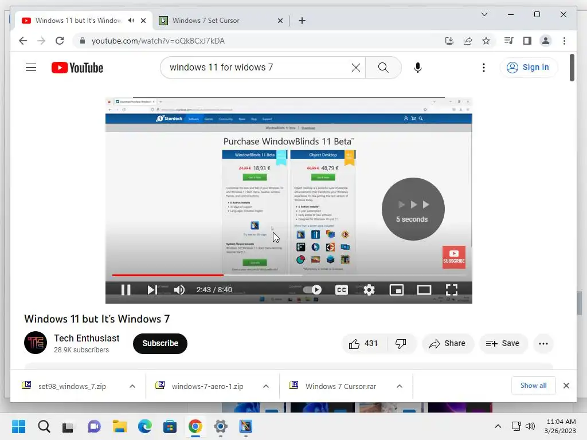Image resolution: width=587 pixels, height=440 pixels.
Task: Select the Windows 11 but It's Windows tab
Action: [x=78, y=21]
